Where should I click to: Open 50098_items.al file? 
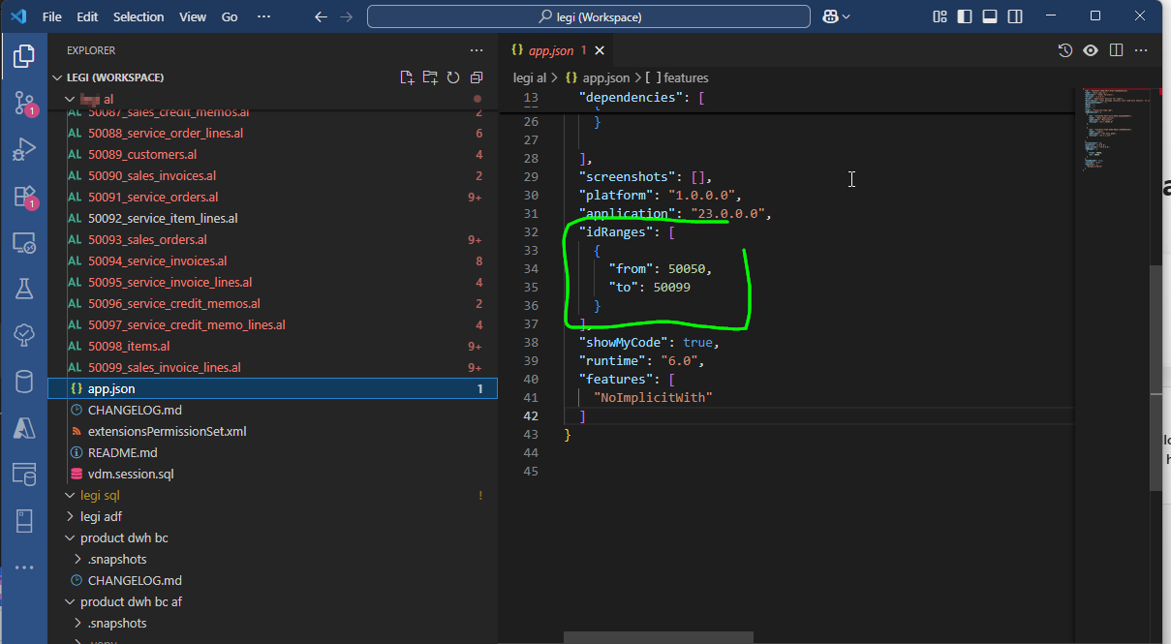click(129, 346)
